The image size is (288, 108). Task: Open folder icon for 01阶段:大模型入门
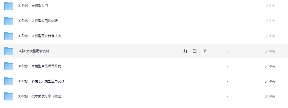9,6
